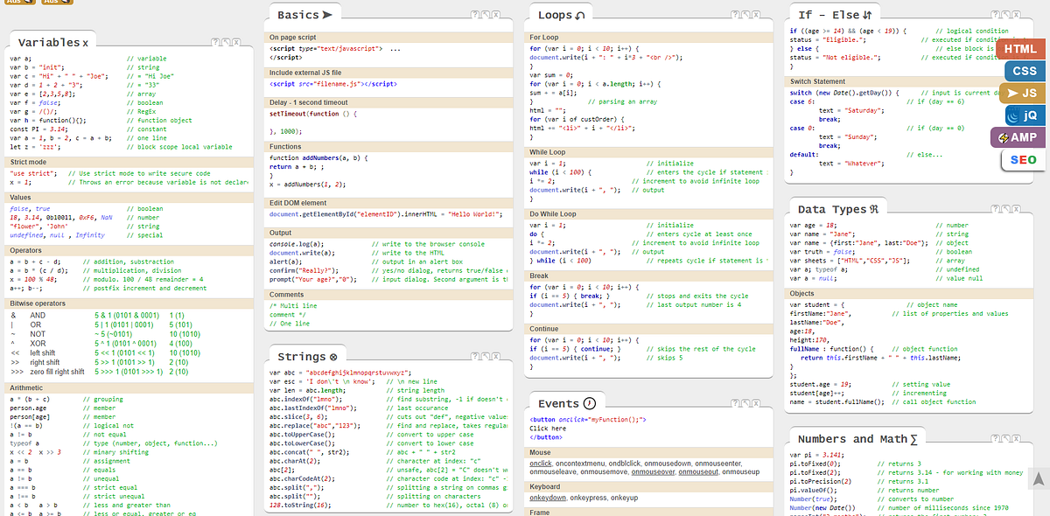Click the symbol icon beside Data Types title

pyautogui.click(x=873, y=210)
